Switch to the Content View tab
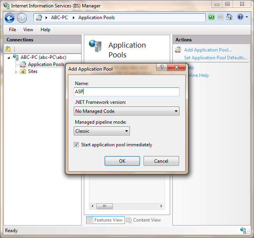 point(144,220)
